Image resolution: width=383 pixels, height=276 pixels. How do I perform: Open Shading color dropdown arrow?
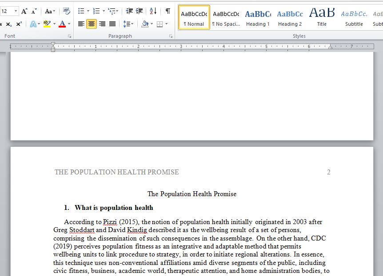pyautogui.click(x=152, y=24)
